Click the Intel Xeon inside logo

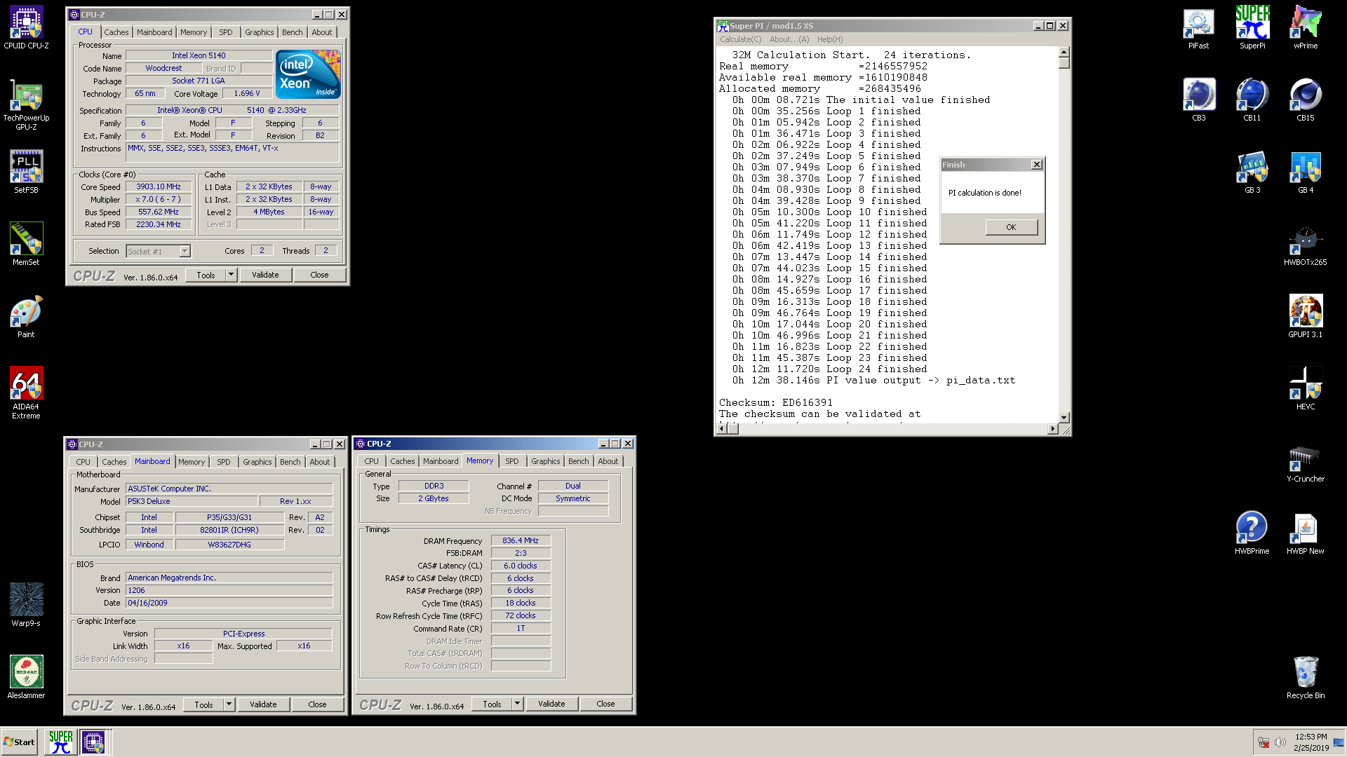(308, 74)
